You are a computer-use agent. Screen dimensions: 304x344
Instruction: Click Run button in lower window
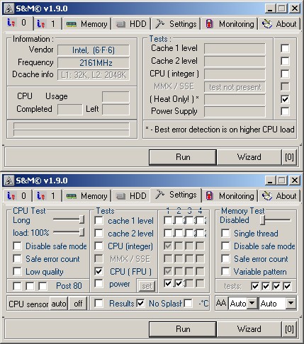183,329
